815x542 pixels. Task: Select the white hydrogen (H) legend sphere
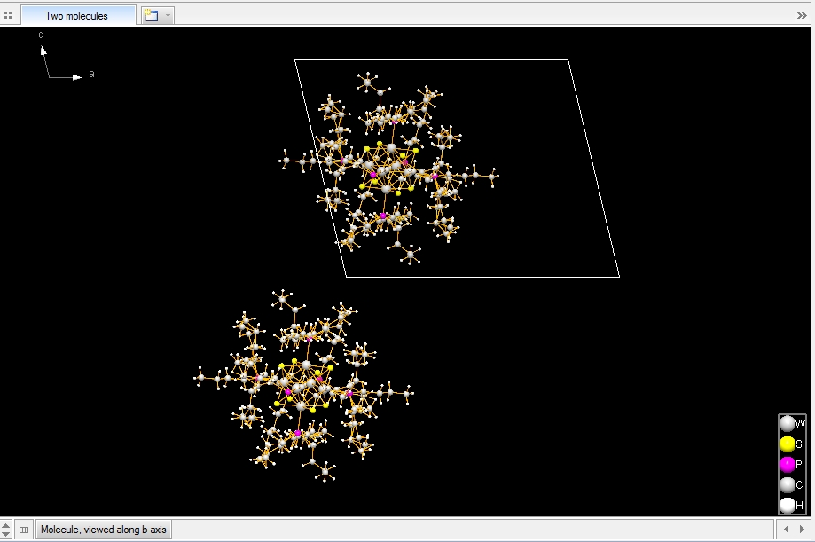pos(787,505)
